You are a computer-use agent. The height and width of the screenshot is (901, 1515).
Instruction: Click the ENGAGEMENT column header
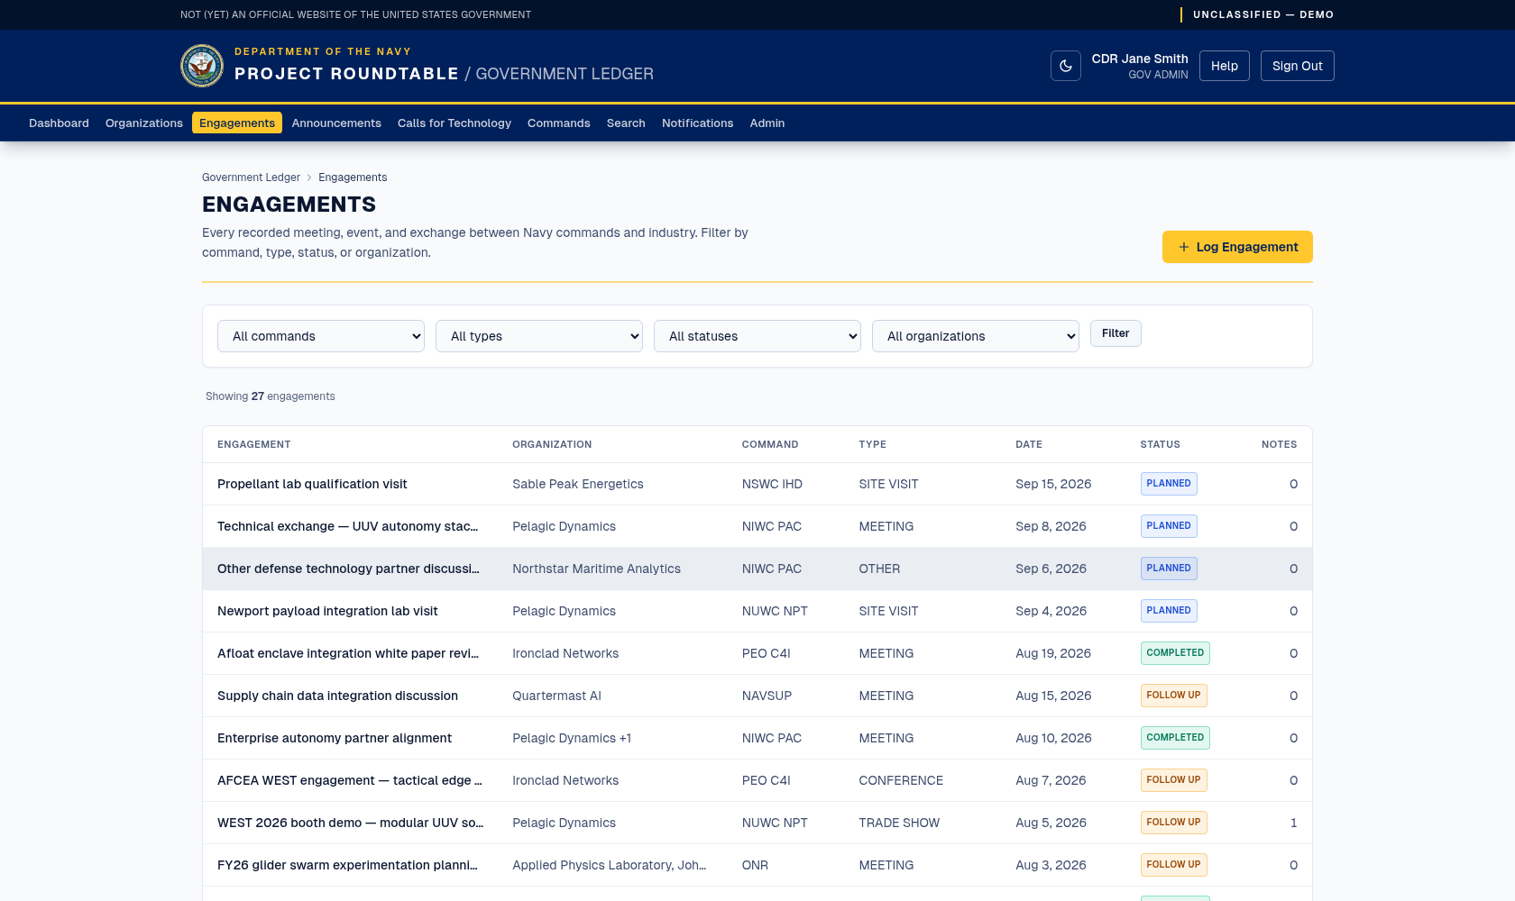tap(254, 444)
